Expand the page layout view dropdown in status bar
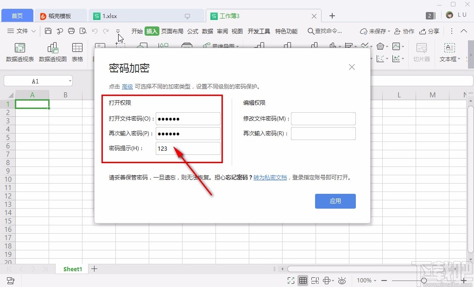 click(333, 280)
